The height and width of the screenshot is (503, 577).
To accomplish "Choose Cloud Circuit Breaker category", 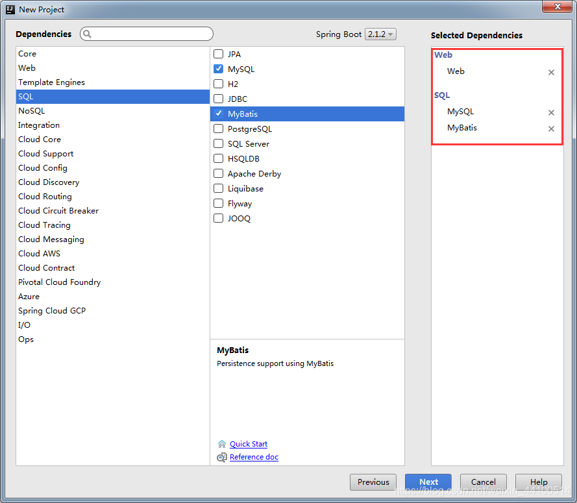I will [112, 211].
